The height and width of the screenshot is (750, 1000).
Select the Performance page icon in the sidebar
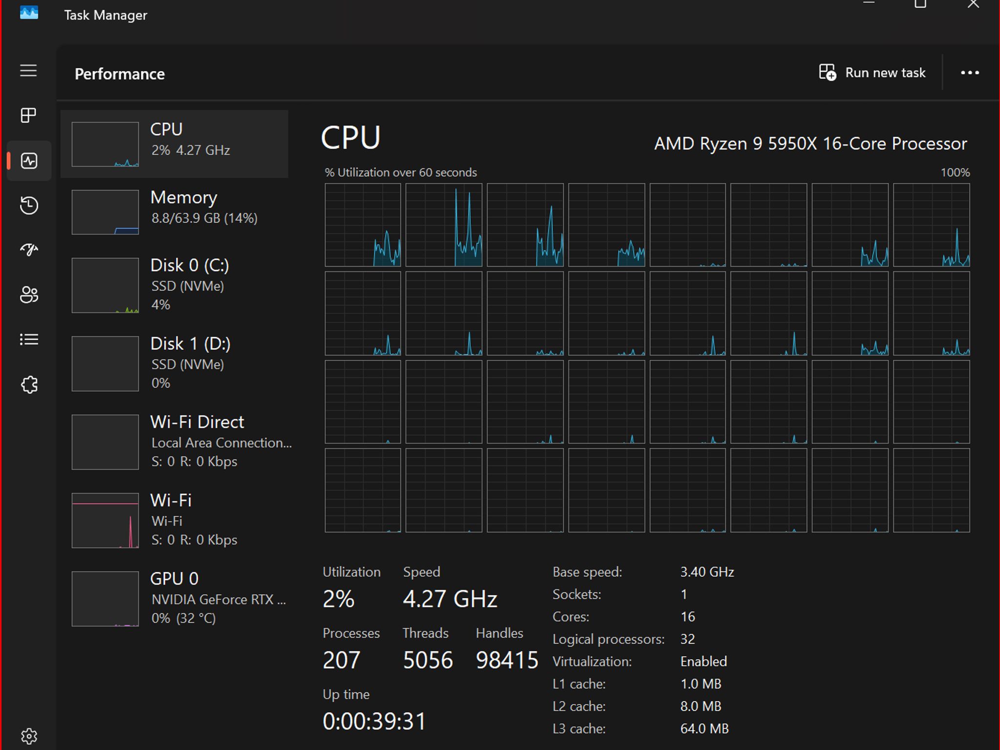click(x=29, y=161)
